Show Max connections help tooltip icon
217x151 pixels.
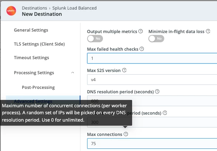pyautogui.click(x=126, y=134)
